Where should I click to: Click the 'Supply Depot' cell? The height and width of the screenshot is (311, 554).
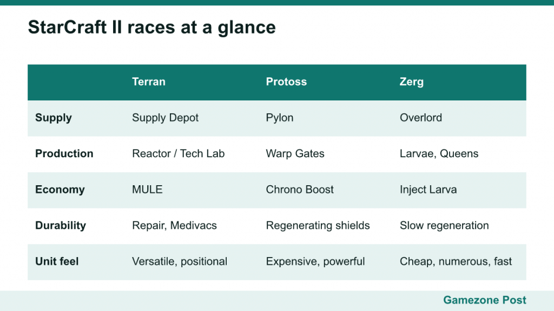[x=166, y=118]
